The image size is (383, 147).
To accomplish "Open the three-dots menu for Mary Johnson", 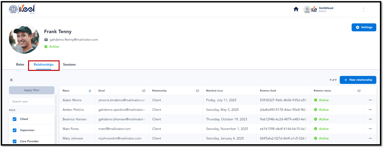I will click(x=370, y=138).
